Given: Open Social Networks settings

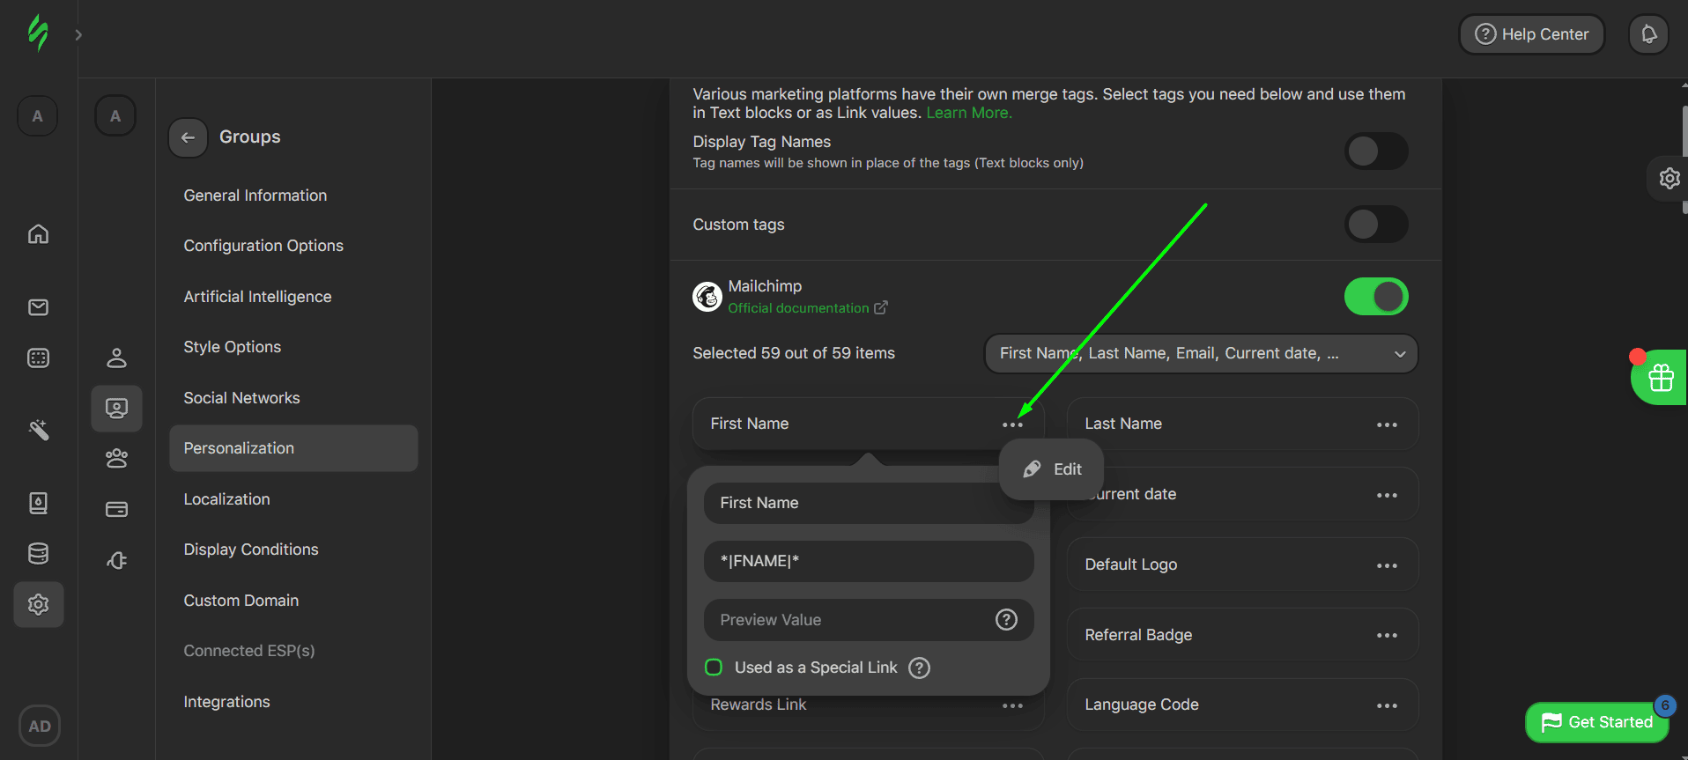Looking at the screenshot, I should 241,398.
